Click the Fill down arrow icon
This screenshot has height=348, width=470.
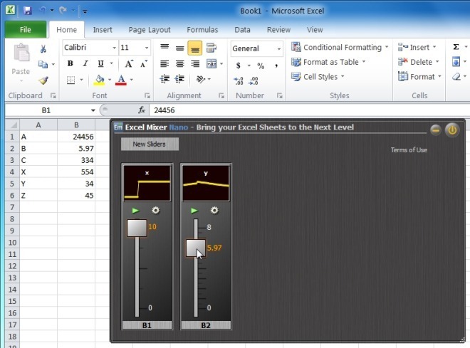(x=456, y=62)
